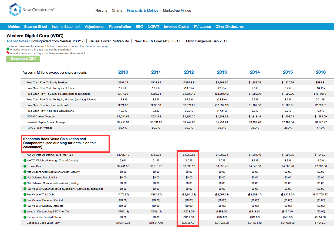This screenshot has height=227, width=334.
Task: Click green override dot for Excess Cash
Action: tap(25, 166)
